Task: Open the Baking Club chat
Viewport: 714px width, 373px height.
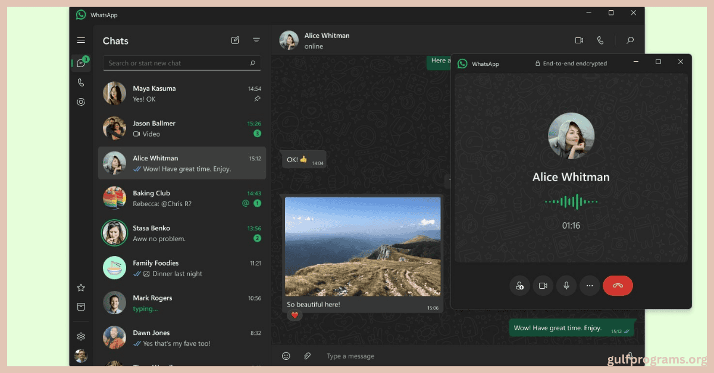Action: coord(181,198)
